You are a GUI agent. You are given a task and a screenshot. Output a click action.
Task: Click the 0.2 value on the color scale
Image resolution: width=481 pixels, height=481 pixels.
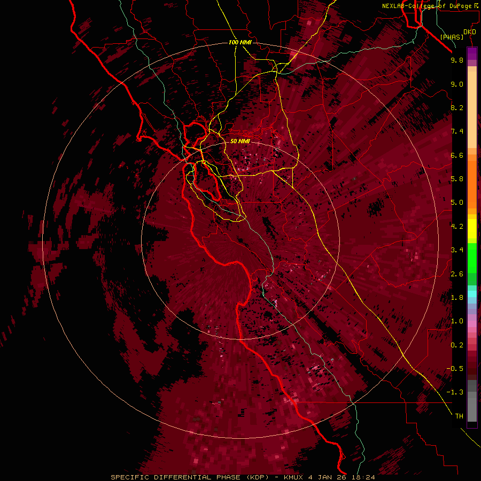click(x=457, y=345)
